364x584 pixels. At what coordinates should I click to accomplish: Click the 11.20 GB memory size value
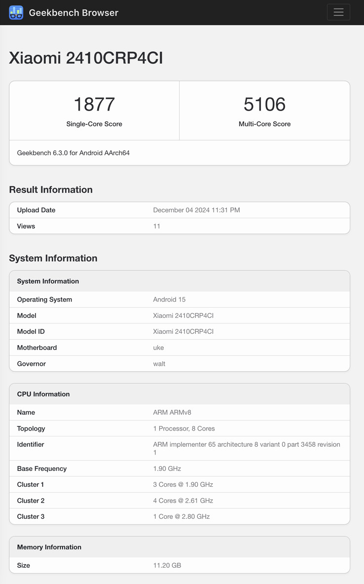pyautogui.click(x=167, y=565)
